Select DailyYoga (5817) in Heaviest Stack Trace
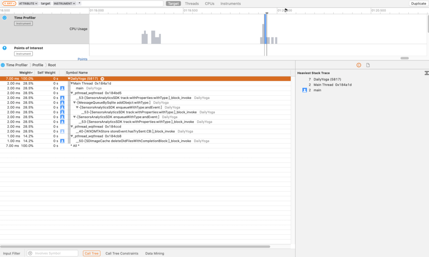 (x=327, y=79)
